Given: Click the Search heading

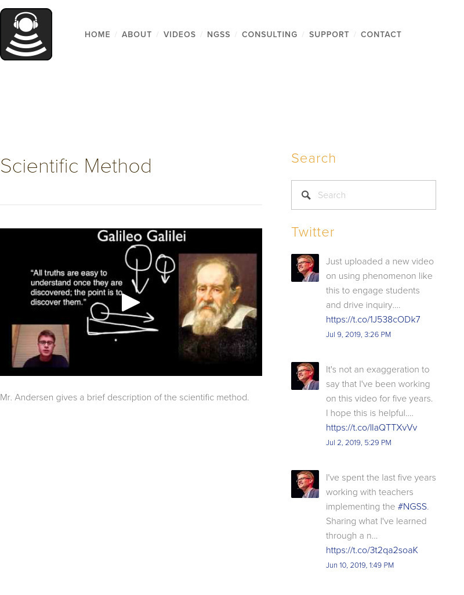Looking at the screenshot, I should coord(314,158).
